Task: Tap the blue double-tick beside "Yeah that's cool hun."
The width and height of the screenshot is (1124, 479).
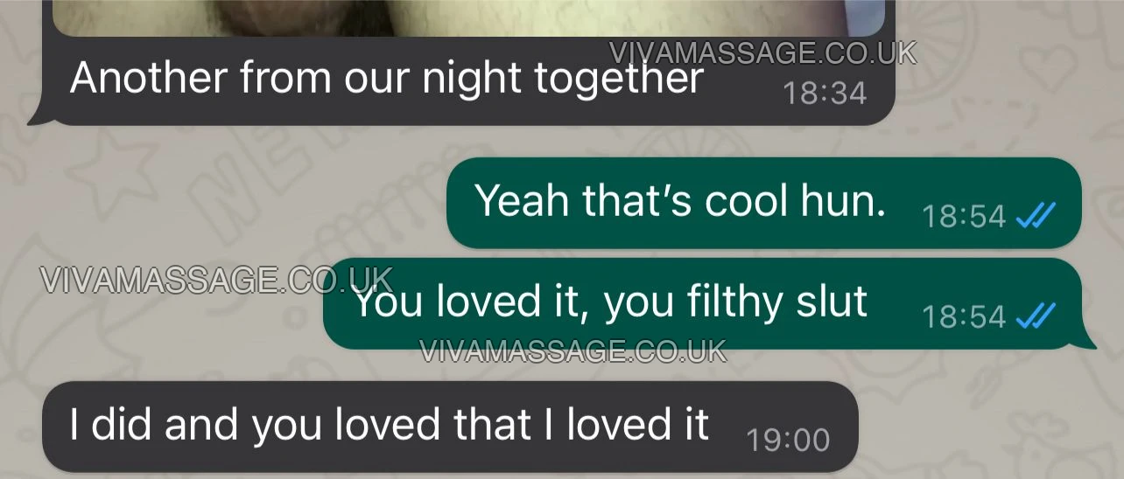Action: tap(1036, 214)
